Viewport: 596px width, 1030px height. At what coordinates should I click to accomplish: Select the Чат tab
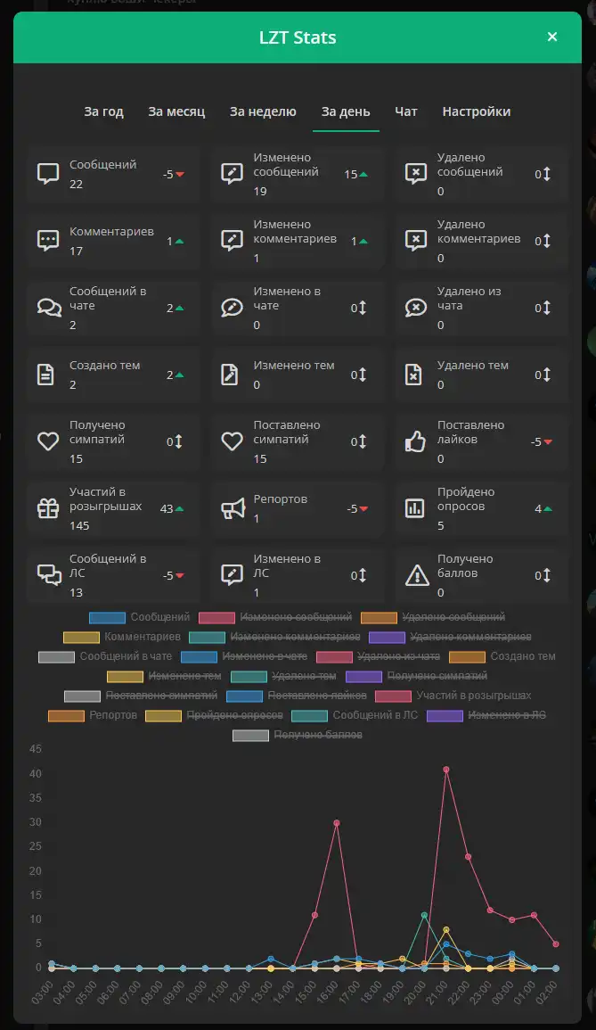point(405,111)
